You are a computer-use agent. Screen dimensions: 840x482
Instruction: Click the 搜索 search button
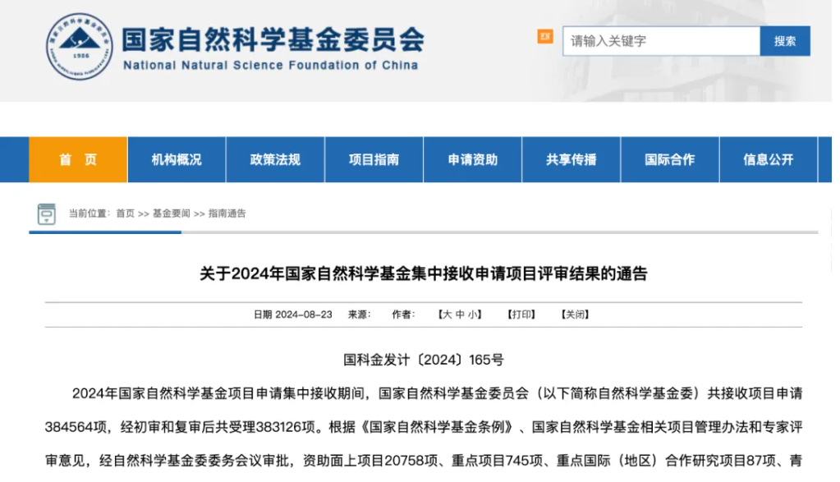pos(785,41)
